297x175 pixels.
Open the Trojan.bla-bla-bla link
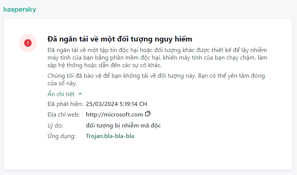[110, 136]
